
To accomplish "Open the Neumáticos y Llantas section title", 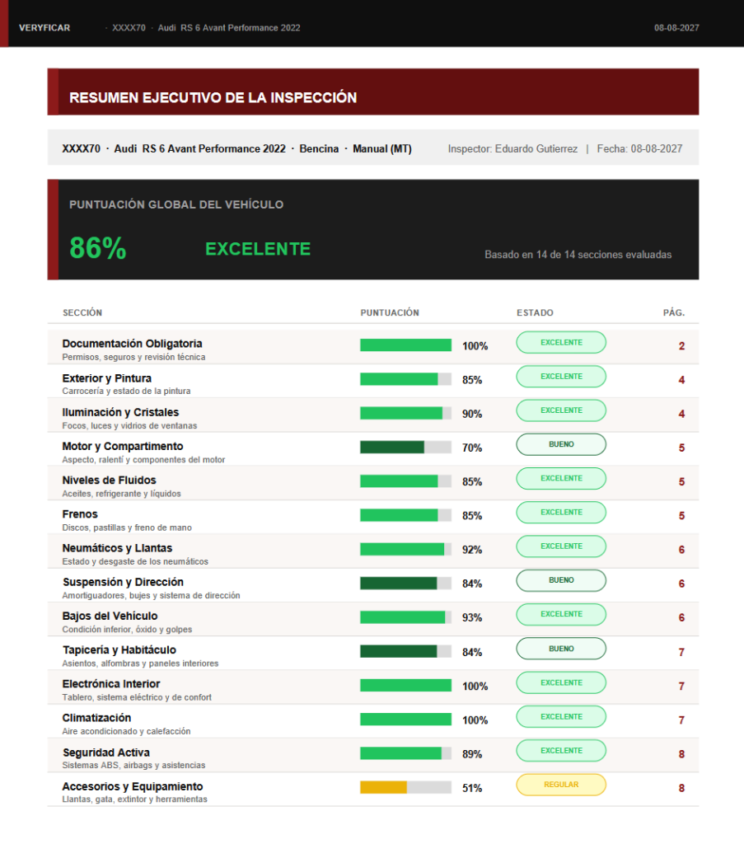I will click(x=117, y=548).
